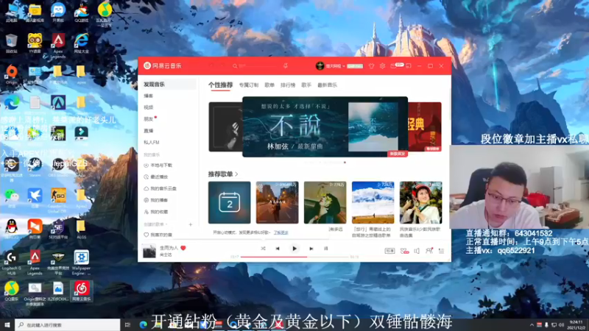Click the plus icon to create new playlist
This screenshot has width=589, height=331.
pos(191,224)
